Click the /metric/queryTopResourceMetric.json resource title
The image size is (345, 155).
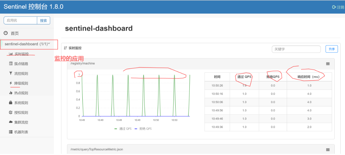(x=97, y=149)
